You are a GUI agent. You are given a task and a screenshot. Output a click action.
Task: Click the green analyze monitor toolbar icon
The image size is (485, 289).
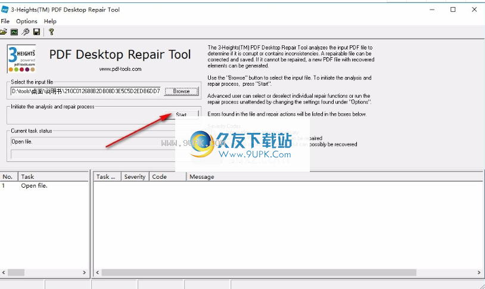14,32
